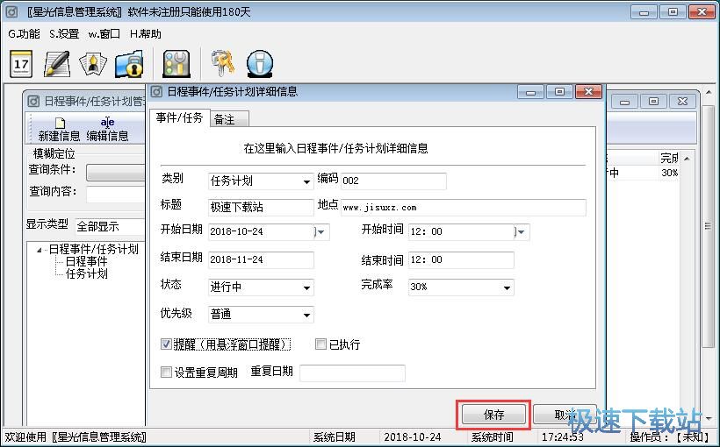
Task: Open the 完成率 dropdown showing 30%
Action: pos(461,287)
